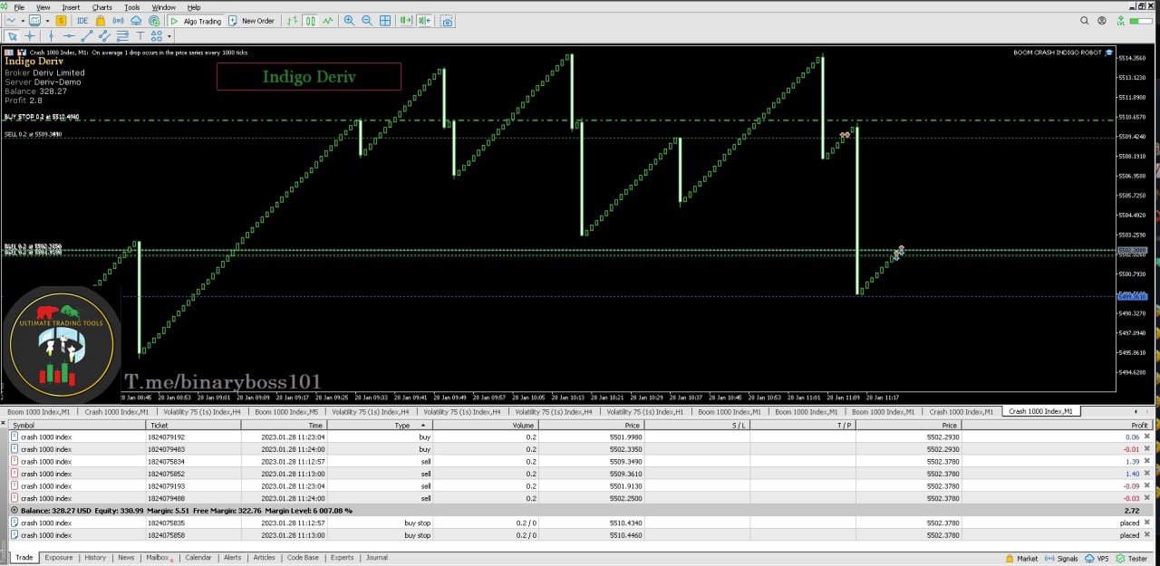Viewport: 1160px width, 566px height.
Task: Open the Insert menu
Action: coord(71,7)
